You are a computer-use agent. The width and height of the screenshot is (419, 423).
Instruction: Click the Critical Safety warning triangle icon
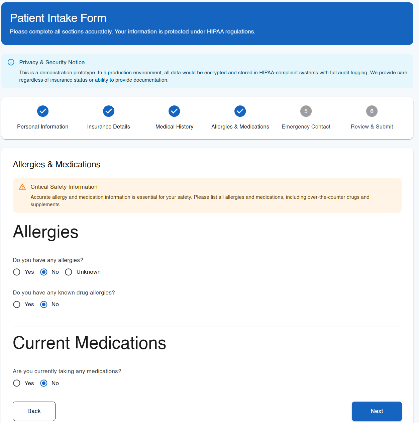(22, 187)
